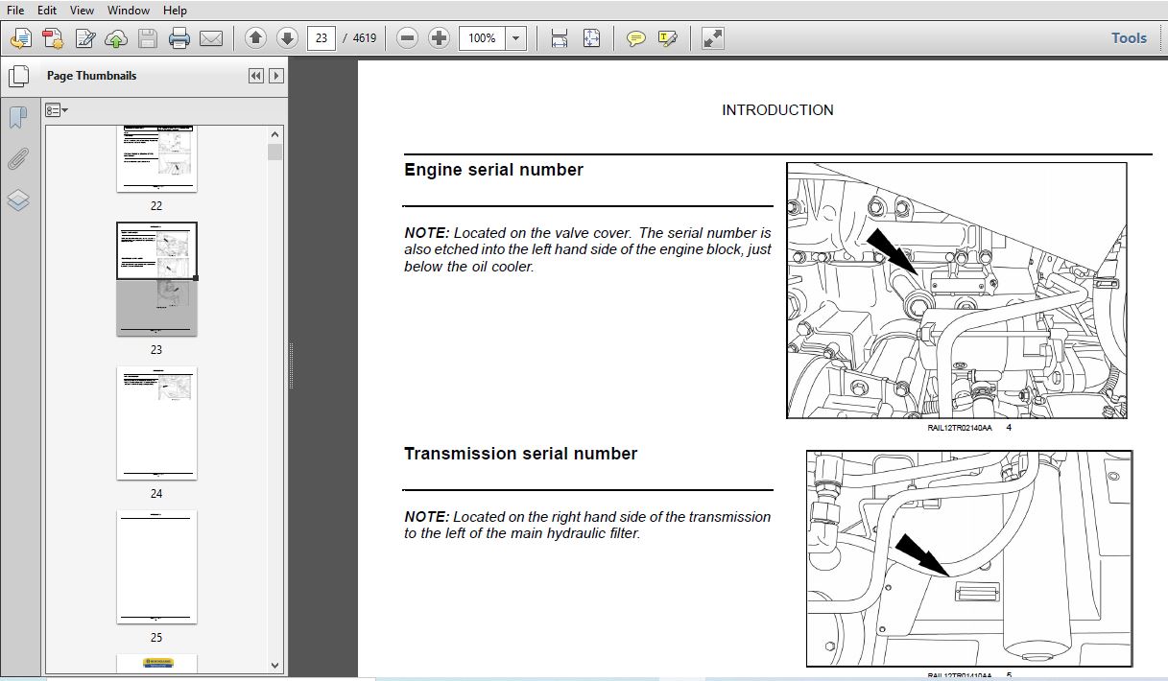Open the View menu

83,10
